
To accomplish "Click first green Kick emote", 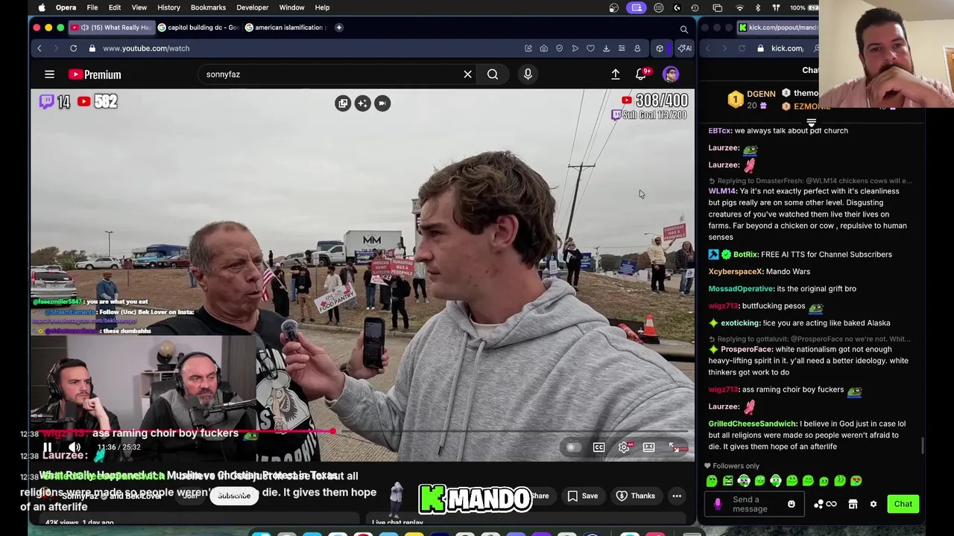I will tap(712, 481).
